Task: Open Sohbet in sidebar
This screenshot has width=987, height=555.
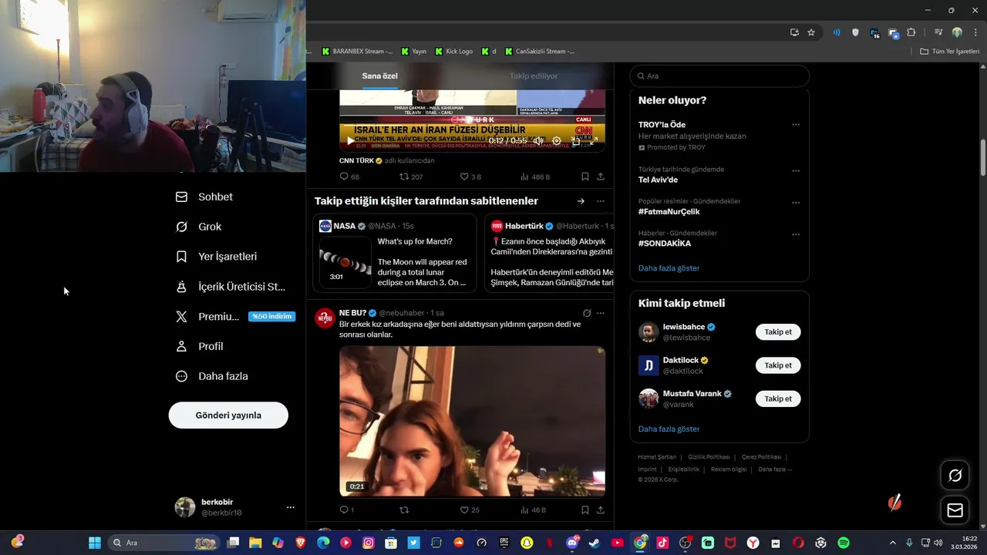Action: [x=204, y=197]
